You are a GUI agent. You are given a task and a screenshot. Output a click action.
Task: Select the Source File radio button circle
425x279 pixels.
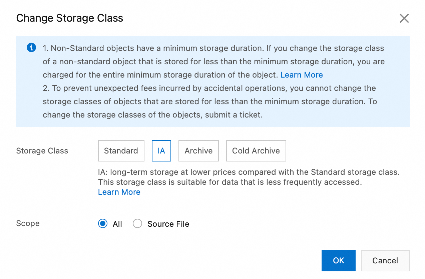click(137, 224)
